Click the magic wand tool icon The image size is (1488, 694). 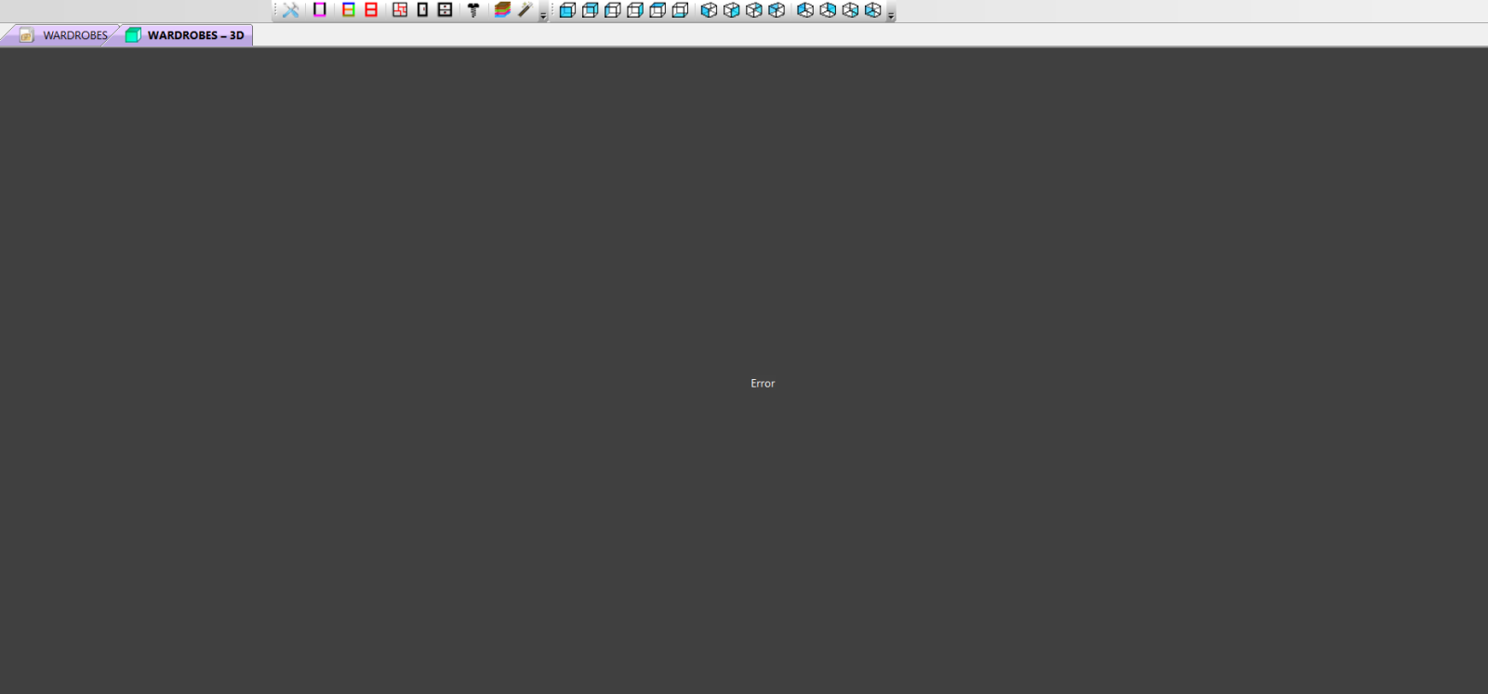(525, 10)
